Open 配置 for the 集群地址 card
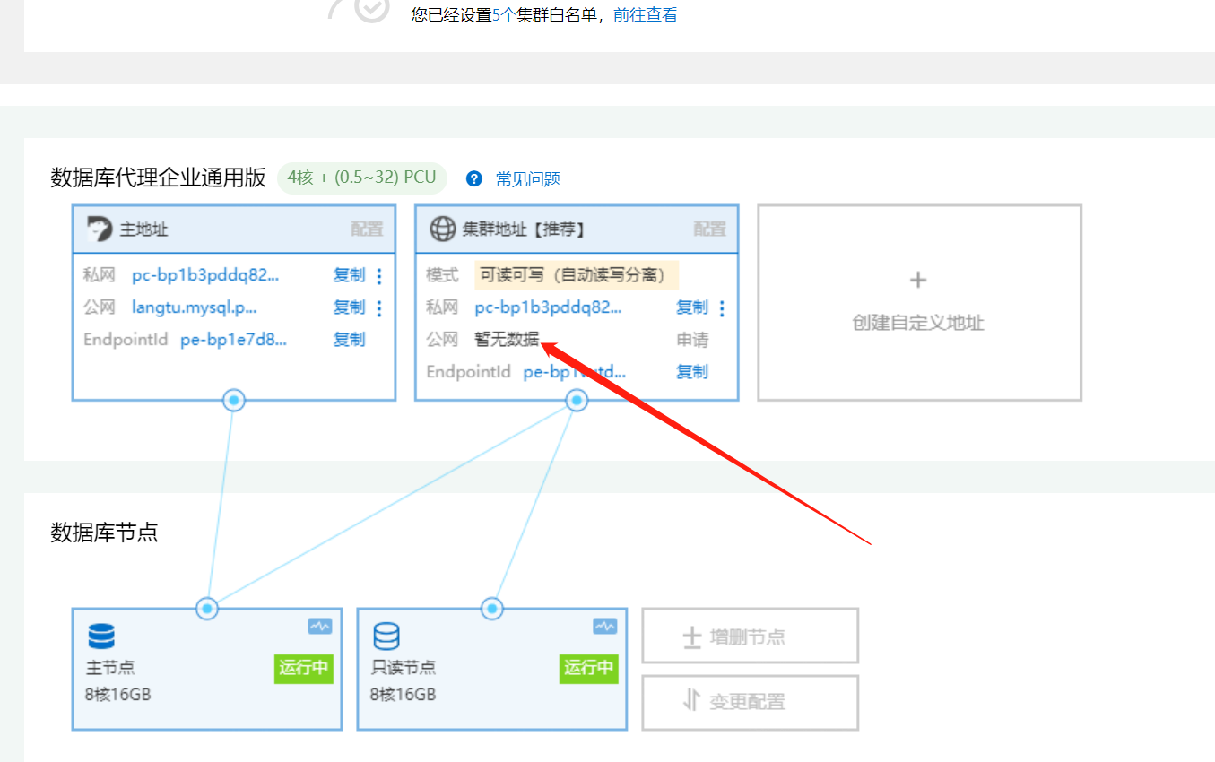1215x762 pixels. [x=709, y=229]
